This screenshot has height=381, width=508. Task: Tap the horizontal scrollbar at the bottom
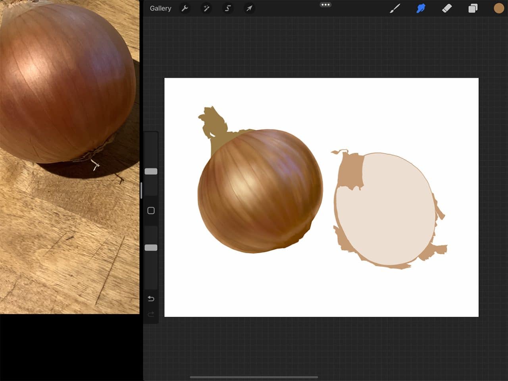coord(254,377)
